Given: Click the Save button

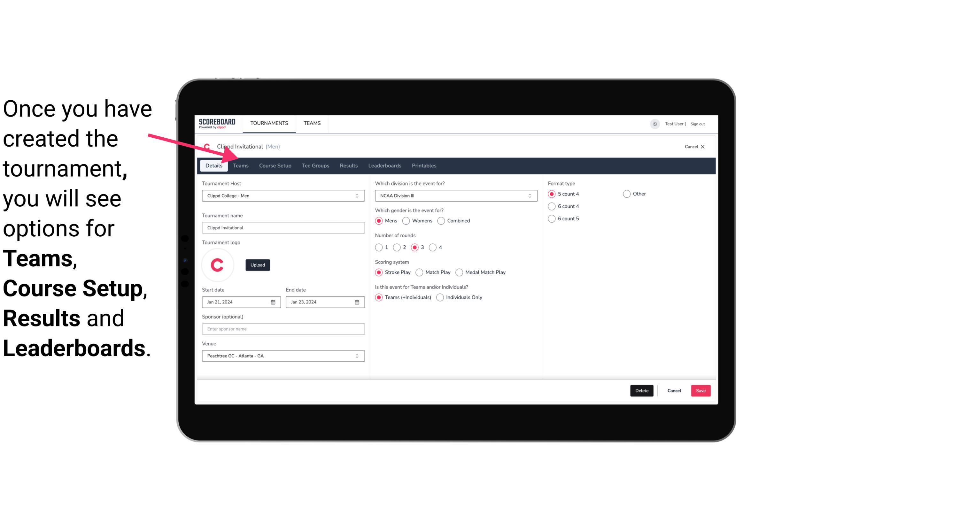Looking at the screenshot, I should click(x=700, y=390).
